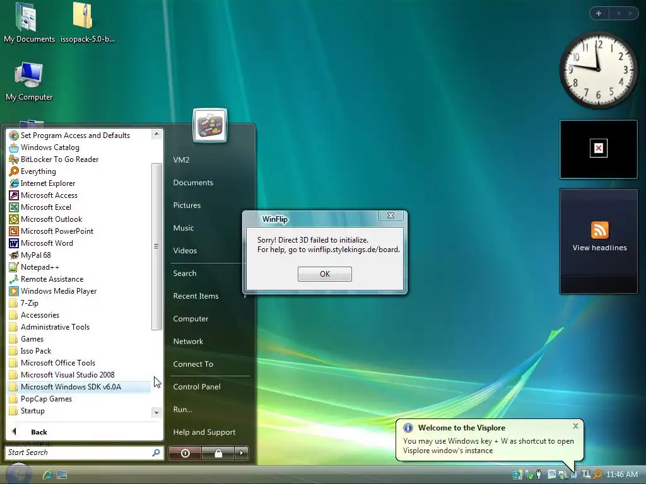Select the My Documents desktop icon

coord(29,23)
